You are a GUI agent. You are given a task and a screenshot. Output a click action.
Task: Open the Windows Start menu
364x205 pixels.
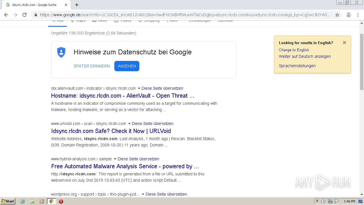[x=8, y=201]
